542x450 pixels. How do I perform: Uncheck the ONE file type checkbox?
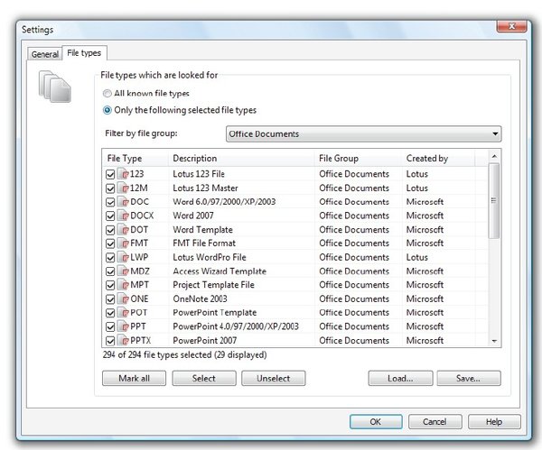coord(110,299)
